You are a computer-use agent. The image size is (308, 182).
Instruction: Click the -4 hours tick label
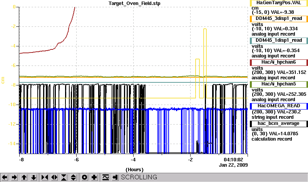pyautogui.click(x=133, y=159)
